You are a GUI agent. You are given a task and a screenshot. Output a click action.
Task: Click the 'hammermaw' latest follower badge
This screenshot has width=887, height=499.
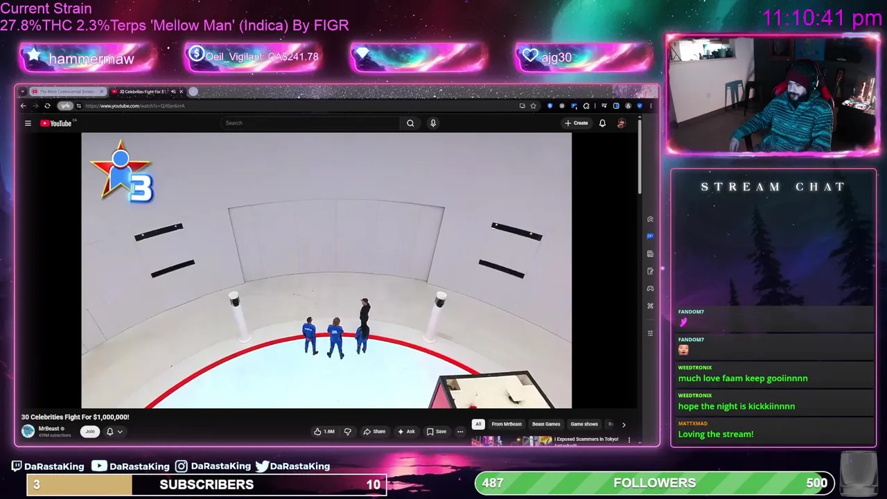pos(87,58)
